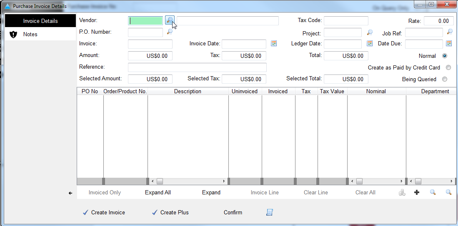Open the Project lookup magnifier
The height and width of the screenshot is (226, 458).
pos(370,32)
